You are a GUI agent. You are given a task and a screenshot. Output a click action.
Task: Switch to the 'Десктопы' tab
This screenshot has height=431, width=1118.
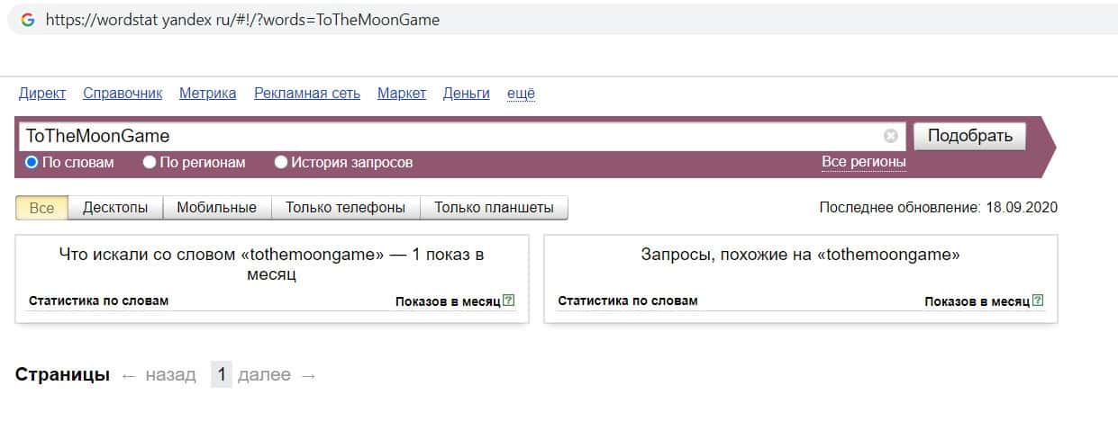tap(115, 208)
